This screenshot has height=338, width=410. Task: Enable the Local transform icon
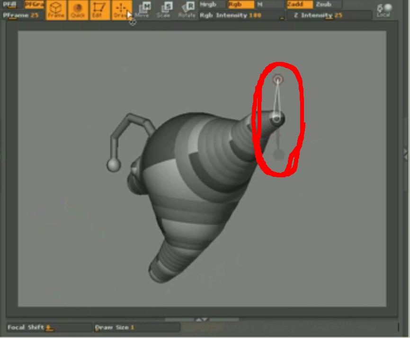[x=384, y=10]
